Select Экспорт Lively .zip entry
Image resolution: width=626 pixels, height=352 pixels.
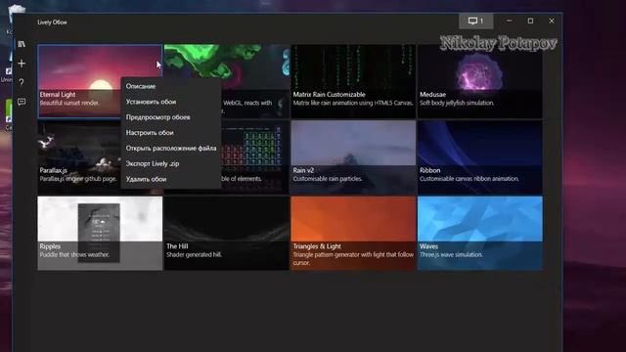(x=170, y=163)
